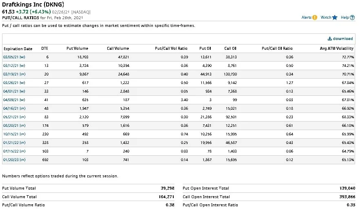Select the 03/12/21 (w) expiration date
This screenshot has height=212, width=360.
click(14, 66)
